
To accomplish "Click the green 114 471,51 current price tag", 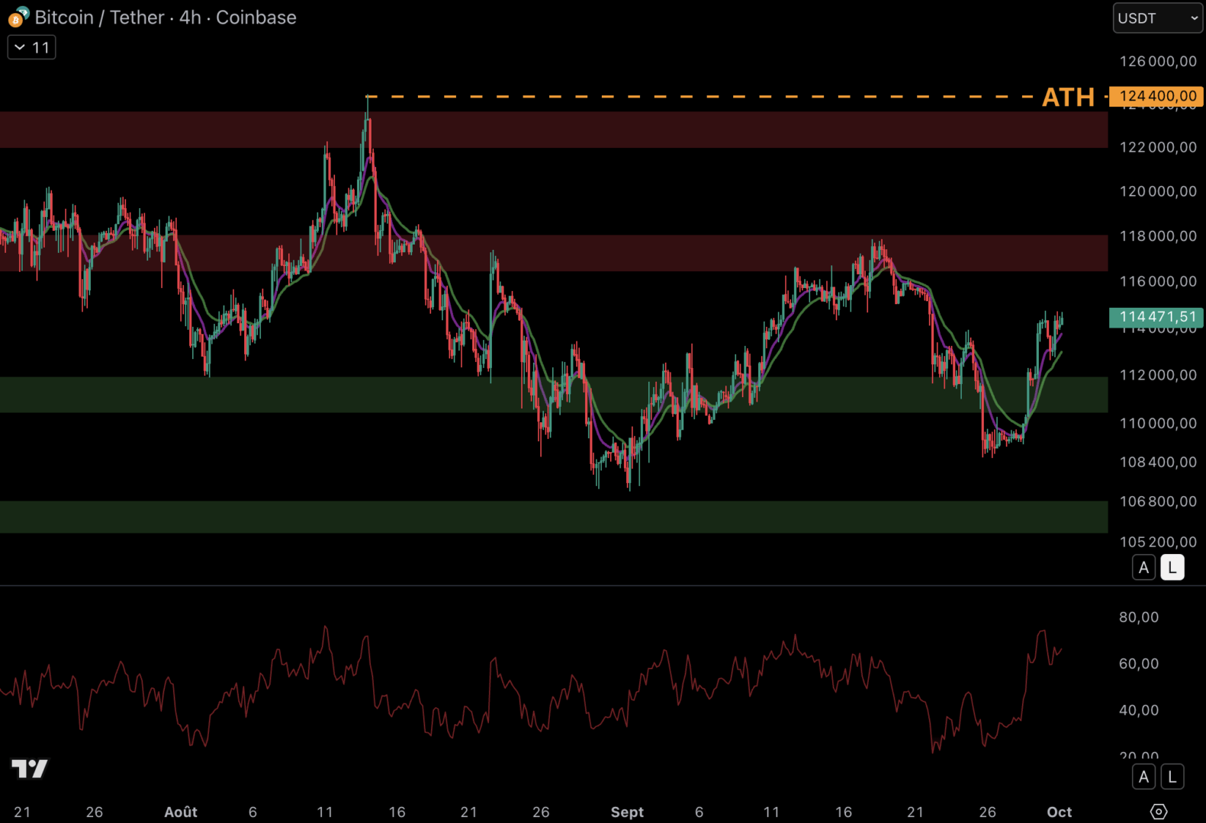I will tap(1156, 317).
